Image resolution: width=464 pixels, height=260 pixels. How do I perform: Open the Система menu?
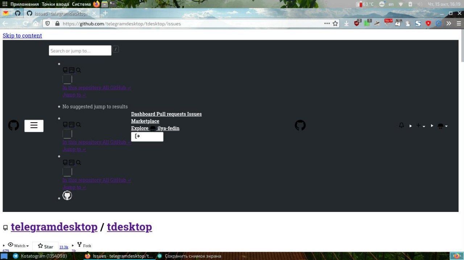82,4
